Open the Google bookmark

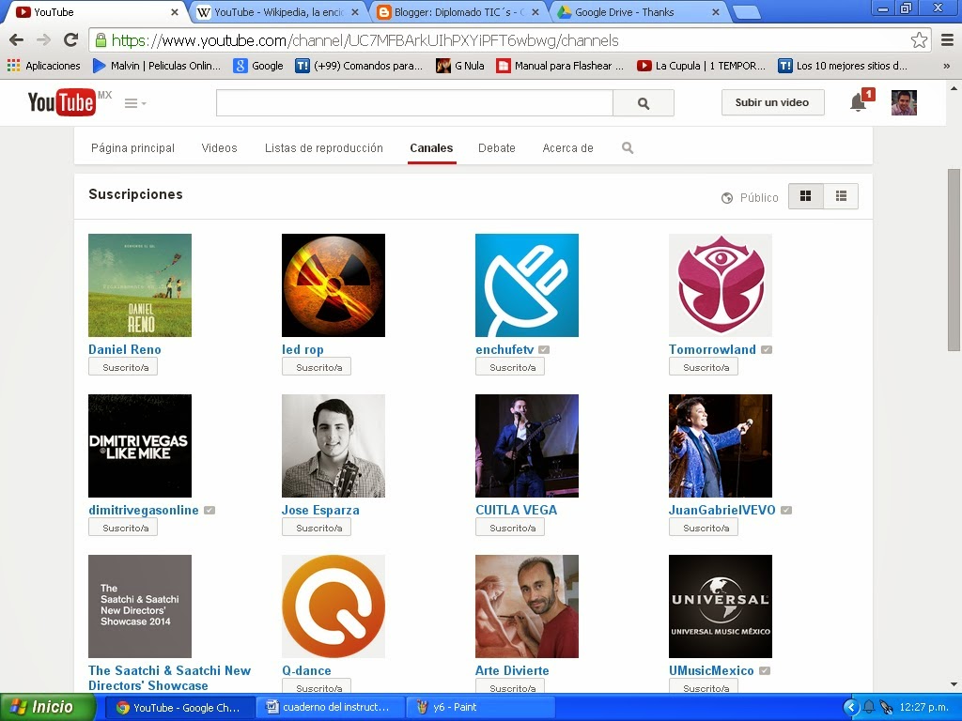(x=258, y=66)
